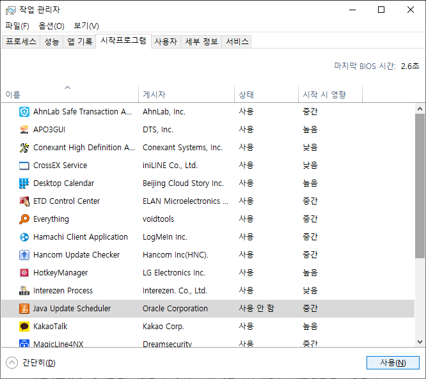Select Conexant High Definition A... name
The width and height of the screenshot is (426, 379).
click(x=84, y=148)
